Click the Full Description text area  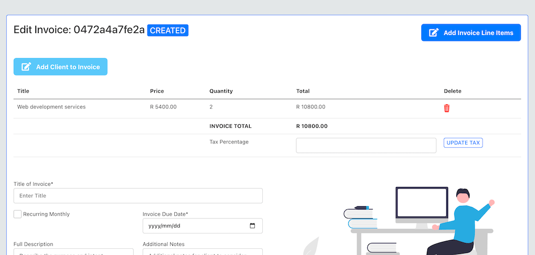coord(73,252)
